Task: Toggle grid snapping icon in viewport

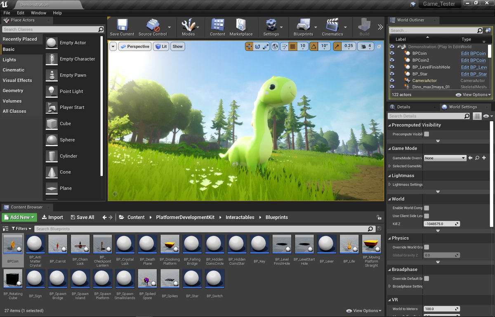Action: (x=293, y=46)
